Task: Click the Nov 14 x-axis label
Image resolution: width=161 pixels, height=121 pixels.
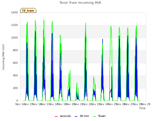Action: click(20, 104)
